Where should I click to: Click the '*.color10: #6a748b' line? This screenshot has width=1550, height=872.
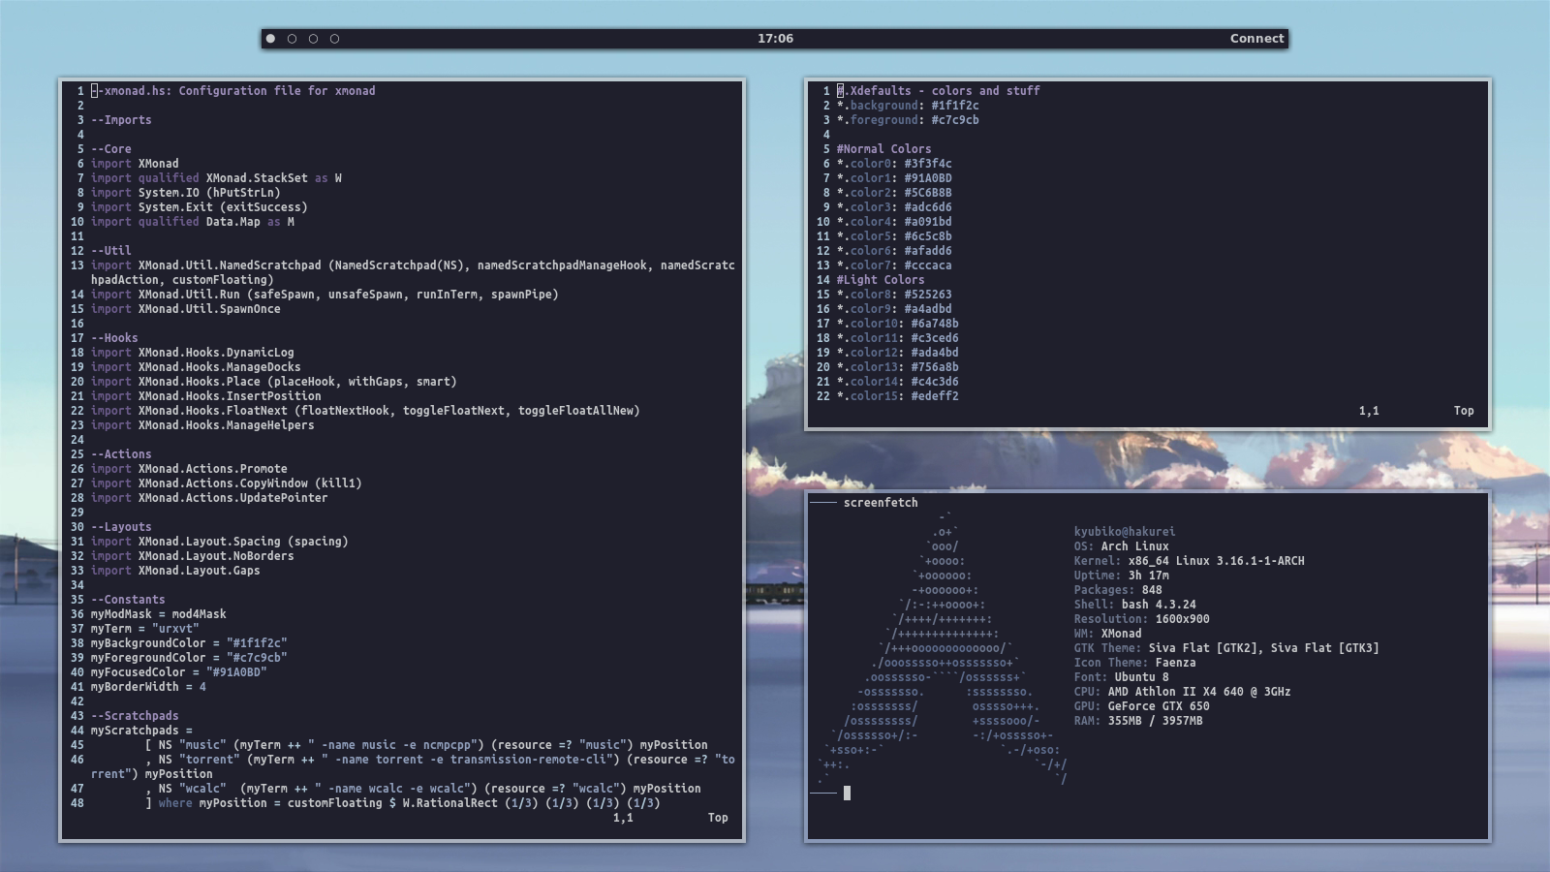[898, 324]
